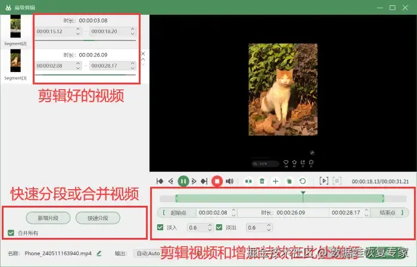Decrease the 结束点 time 00:00:28.17

pyautogui.click(x=366, y=215)
